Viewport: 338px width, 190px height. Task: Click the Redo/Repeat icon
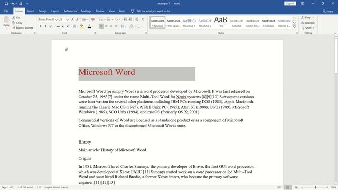(21, 4)
